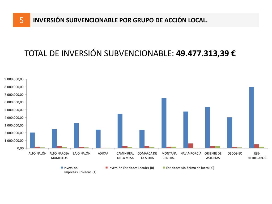Click the NAVIA-PORCÍA axis label

[191, 154]
